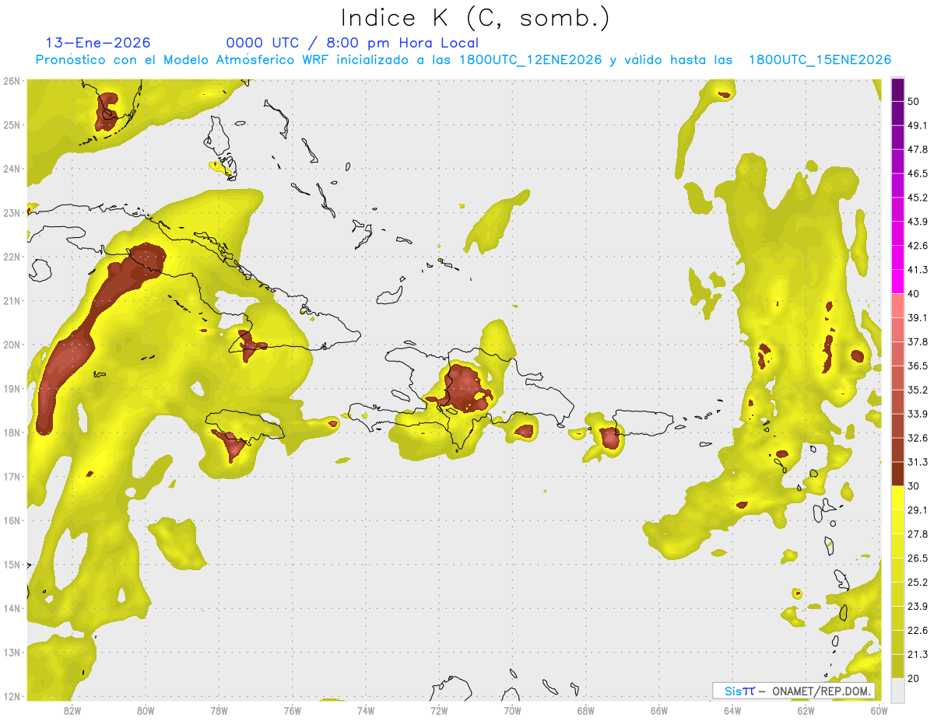The image size is (934, 721).
Task: Click the colorbar value "20"
Action: click(x=914, y=678)
